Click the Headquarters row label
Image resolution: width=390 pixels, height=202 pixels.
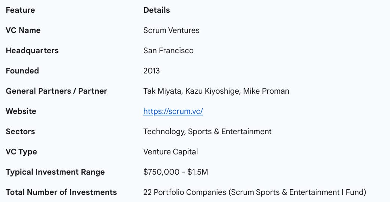[x=32, y=51]
